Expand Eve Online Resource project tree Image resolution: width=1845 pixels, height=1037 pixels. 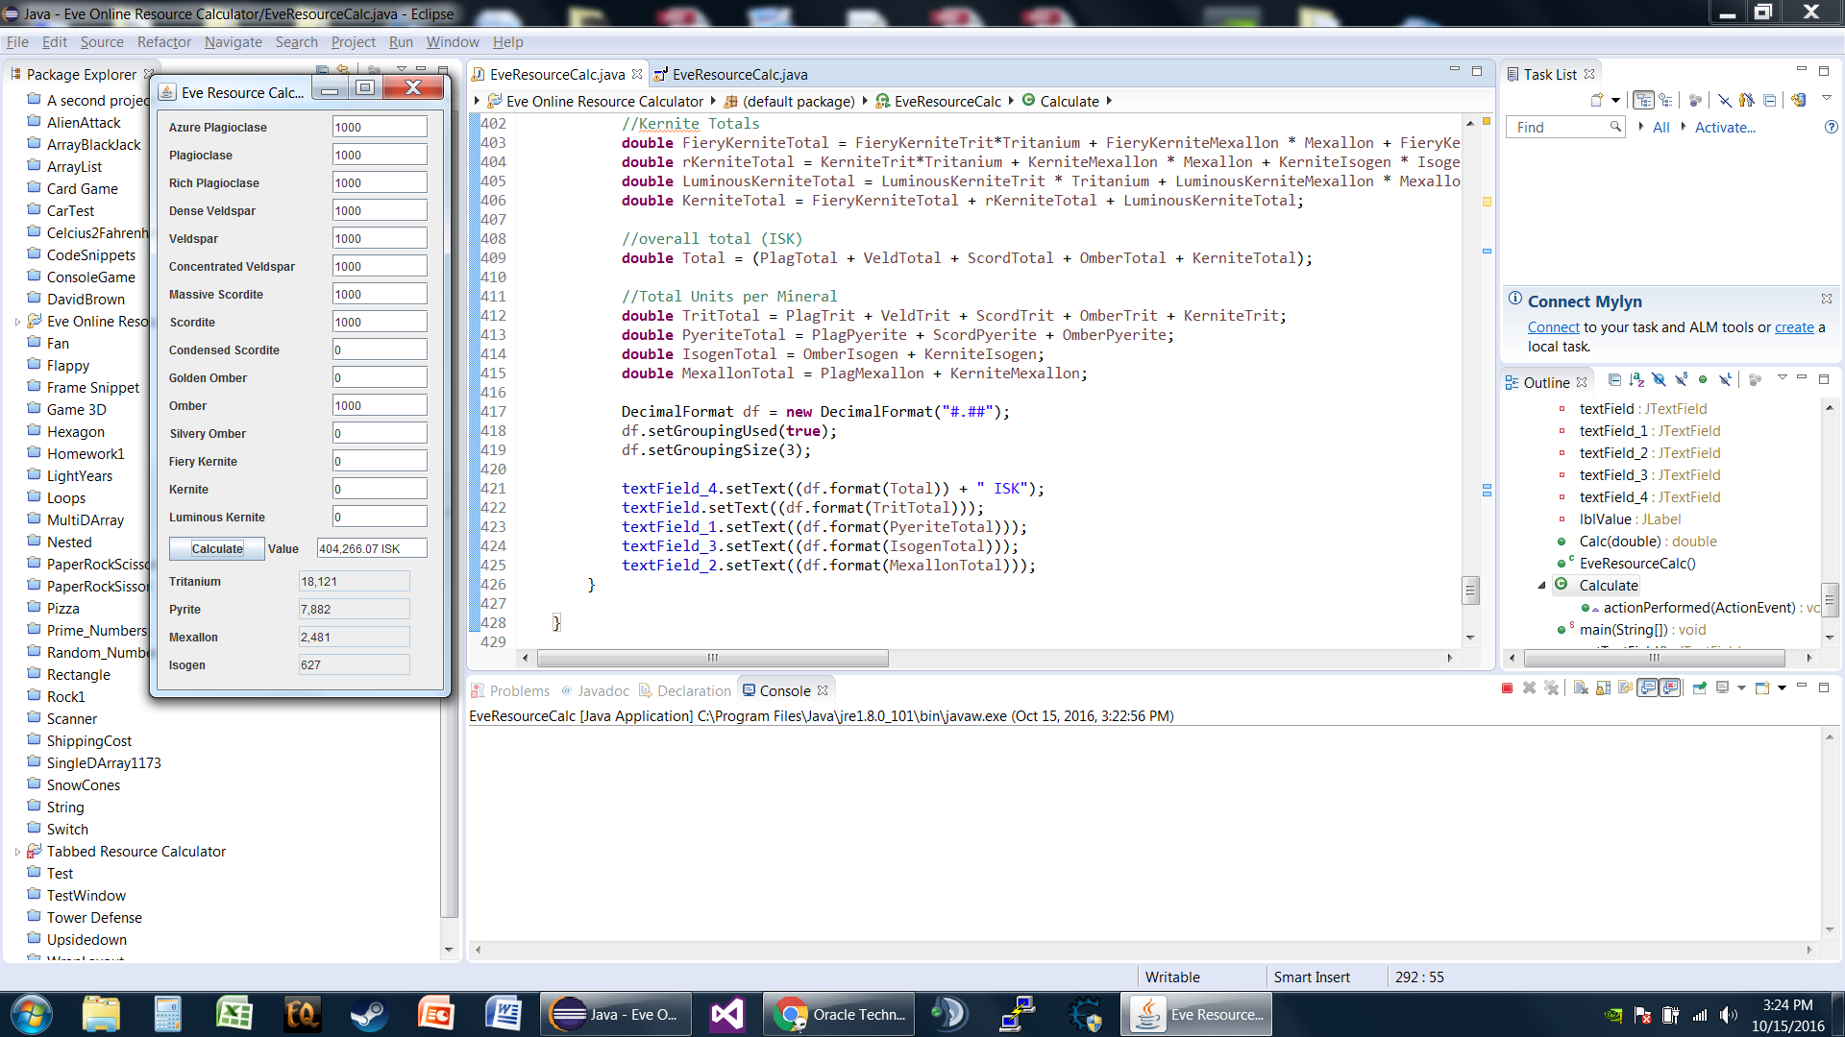pyautogui.click(x=17, y=322)
